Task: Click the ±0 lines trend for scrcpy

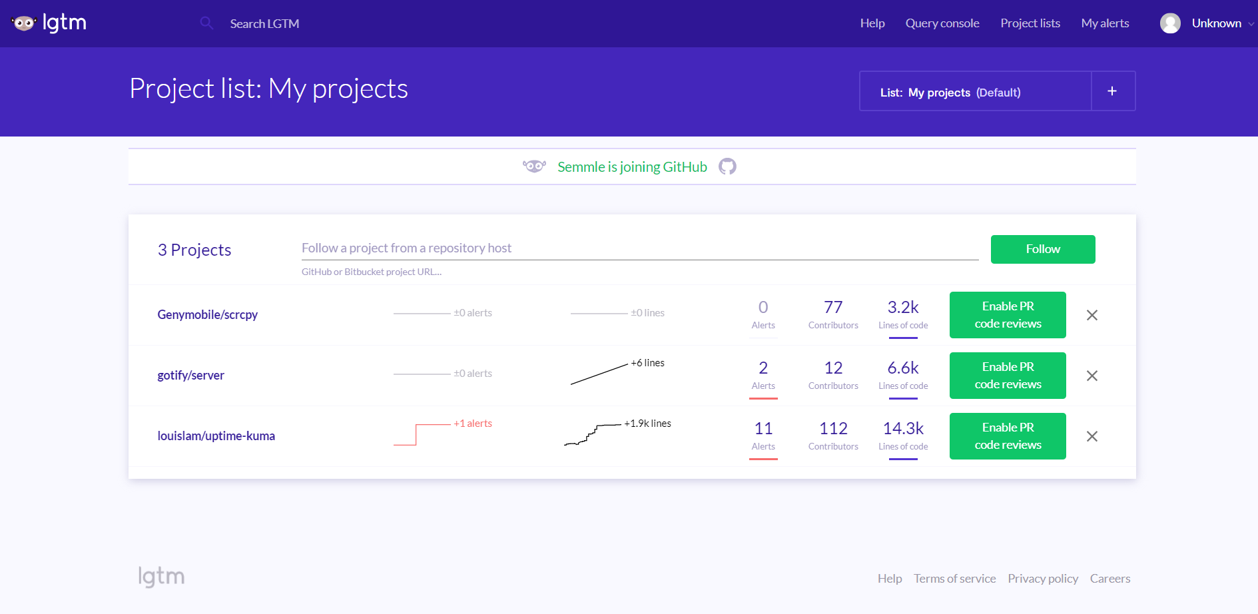Action: [617, 313]
